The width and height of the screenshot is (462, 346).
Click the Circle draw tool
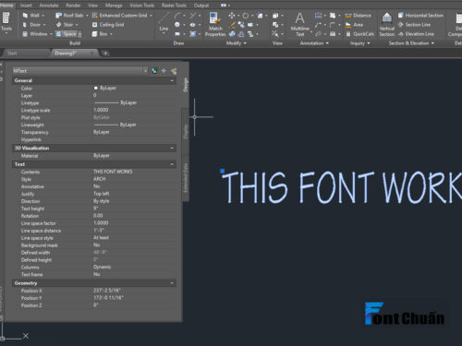click(x=177, y=25)
